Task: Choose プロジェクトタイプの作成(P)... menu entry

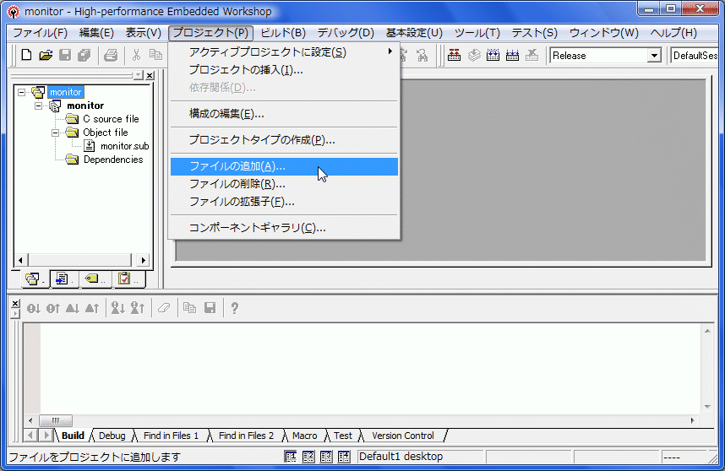Action: 284,140
